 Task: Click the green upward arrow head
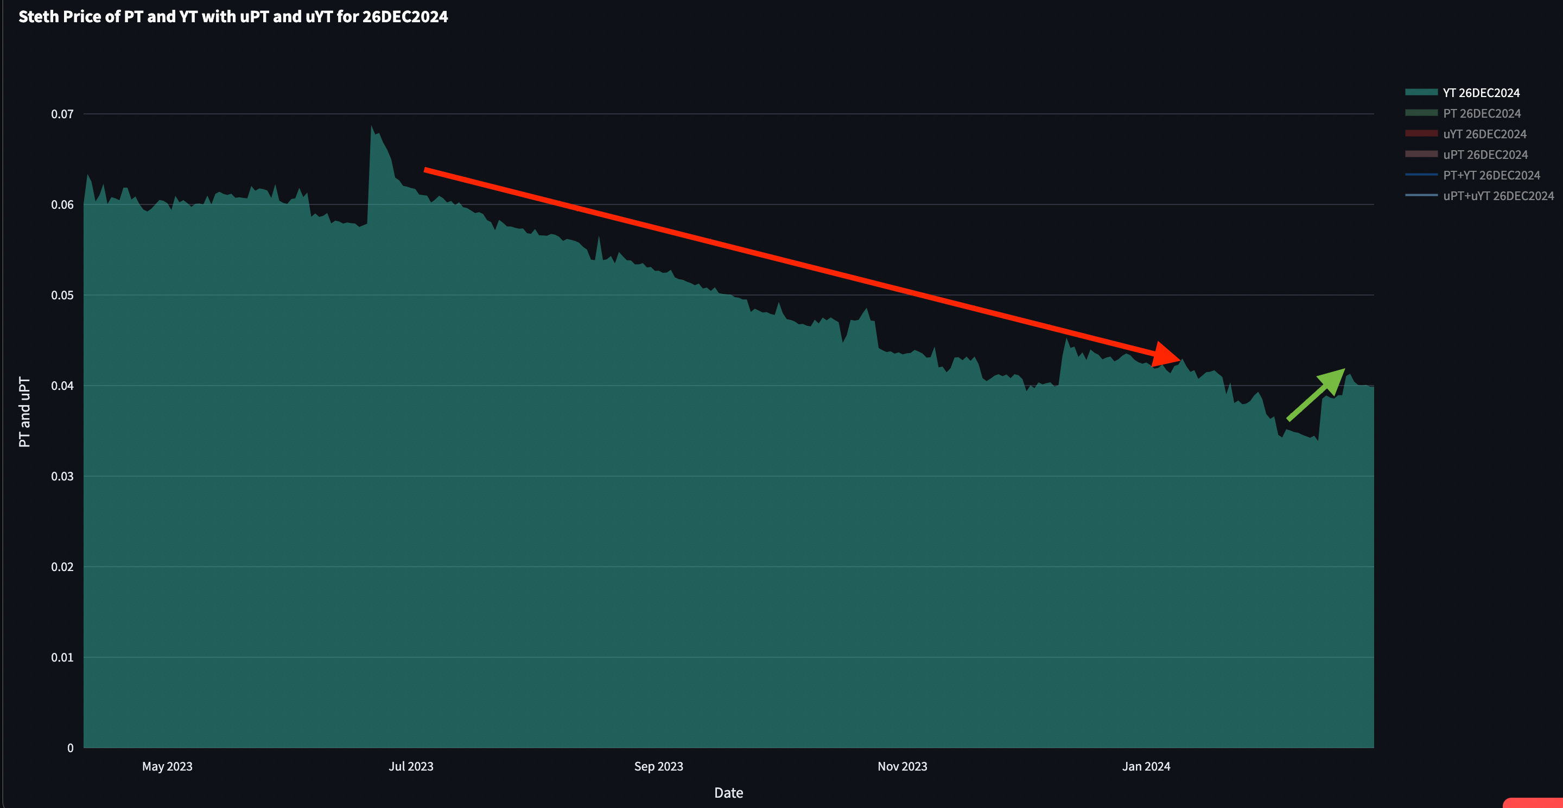click(1332, 381)
